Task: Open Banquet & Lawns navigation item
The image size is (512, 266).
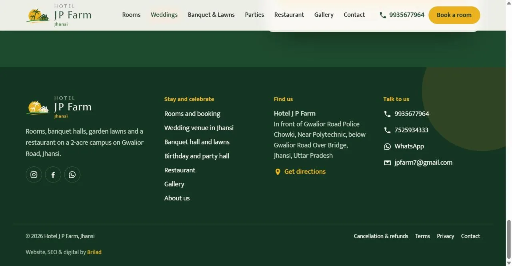Action: pos(211,15)
